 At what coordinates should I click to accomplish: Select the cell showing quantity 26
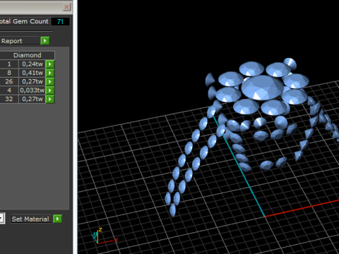click(9, 82)
